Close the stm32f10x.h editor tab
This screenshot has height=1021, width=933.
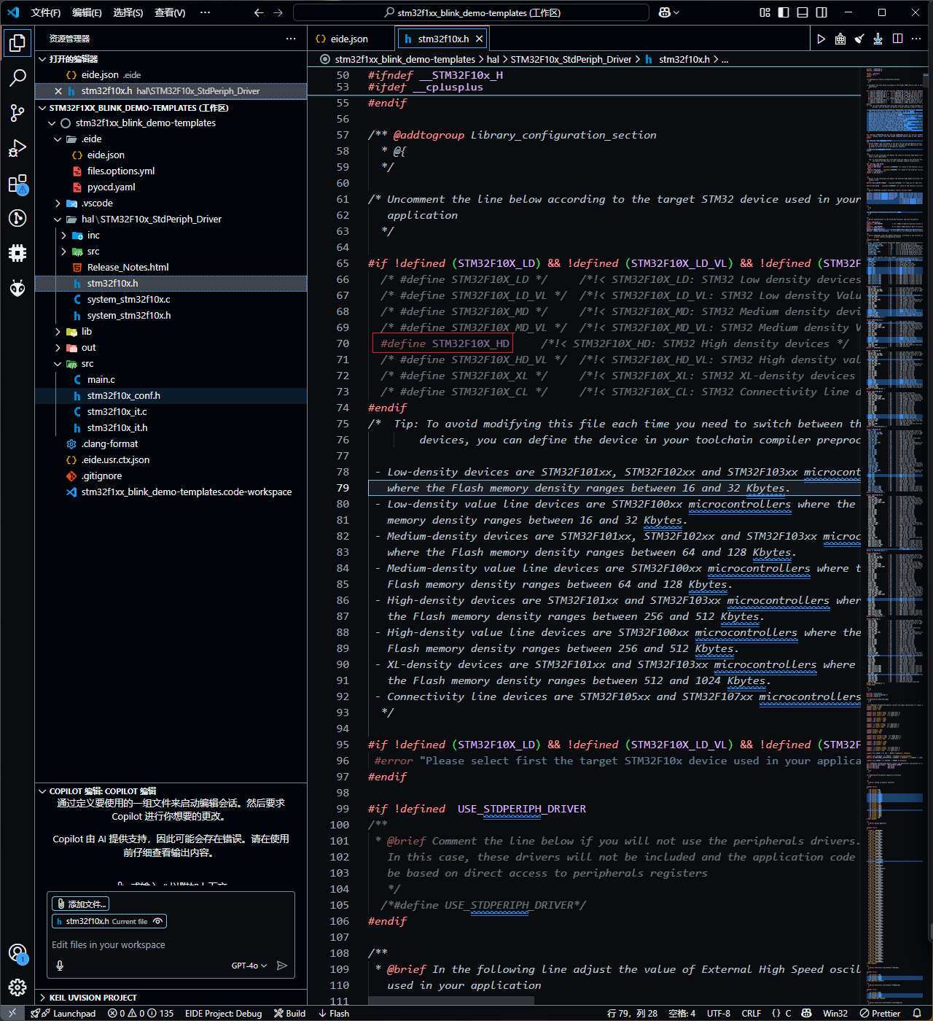point(479,39)
